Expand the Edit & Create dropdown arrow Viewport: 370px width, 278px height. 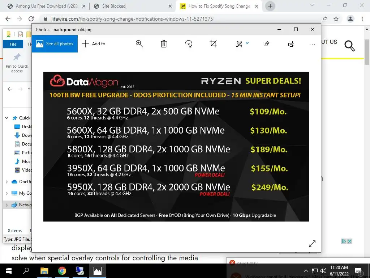(x=247, y=43)
